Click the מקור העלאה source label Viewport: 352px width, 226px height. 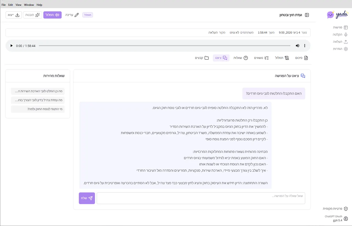point(217,33)
